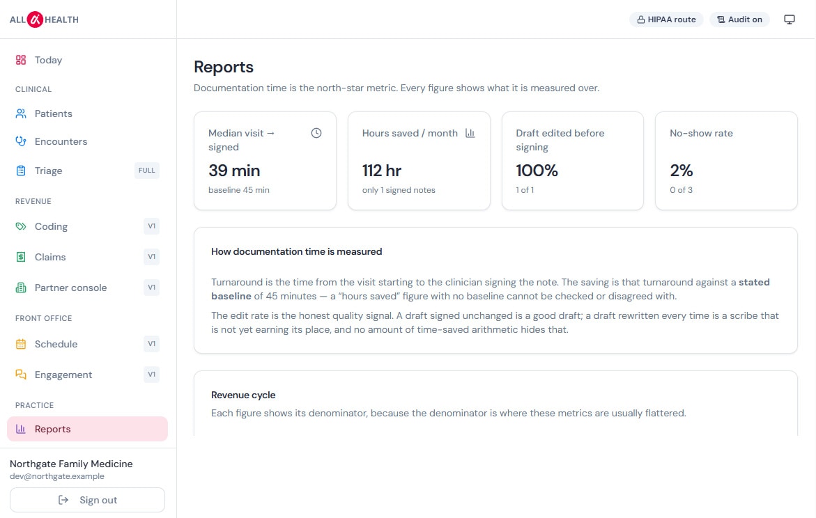Screen dimensions: 816x518
Task: Select Triage in the sidebar
Action: [87, 171]
